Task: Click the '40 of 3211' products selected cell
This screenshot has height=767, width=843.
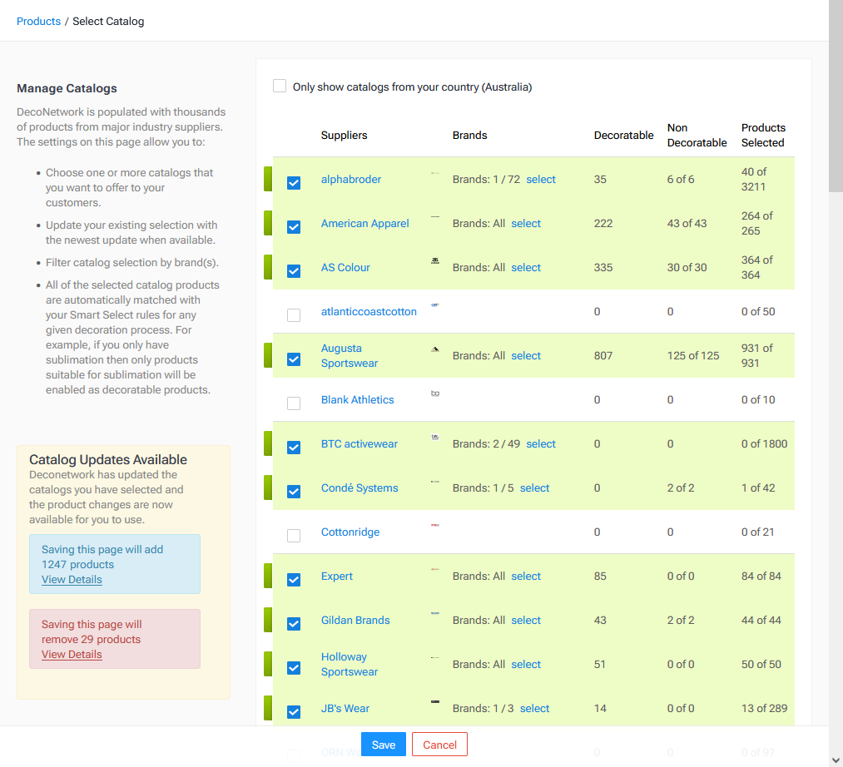Action: click(x=754, y=180)
